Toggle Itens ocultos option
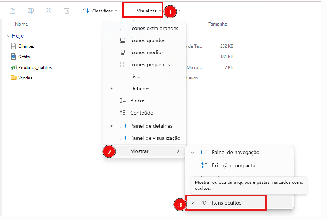327x220 pixels. 239,203
